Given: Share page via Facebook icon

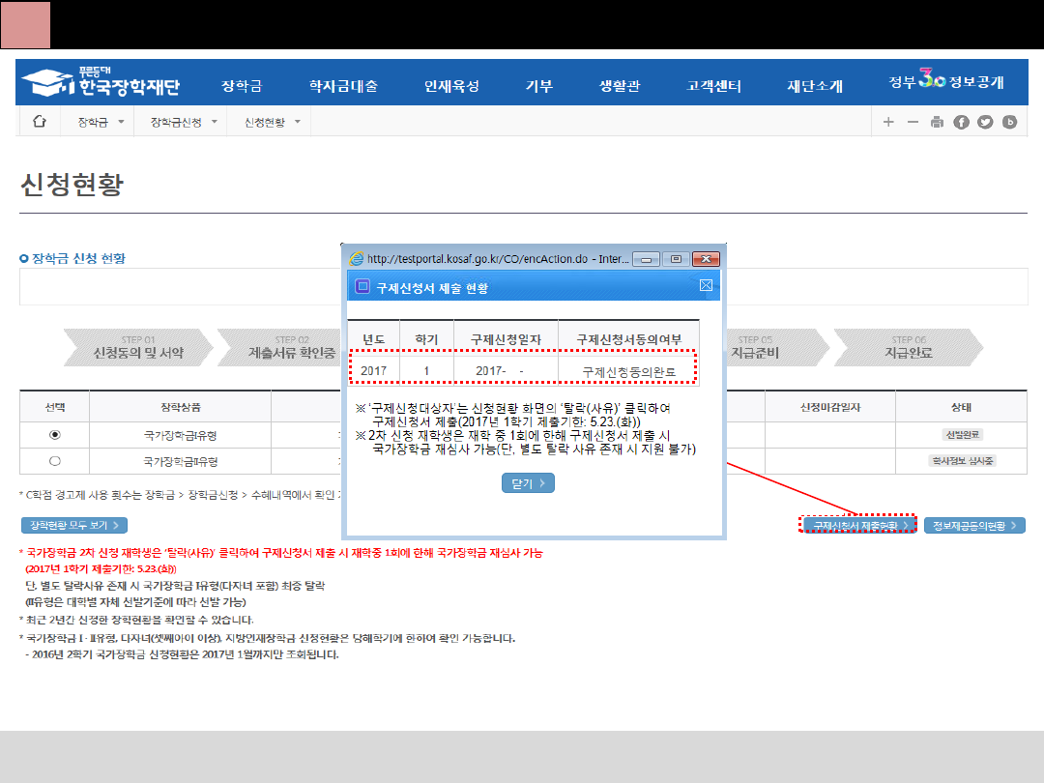Looking at the screenshot, I should pos(961,122).
